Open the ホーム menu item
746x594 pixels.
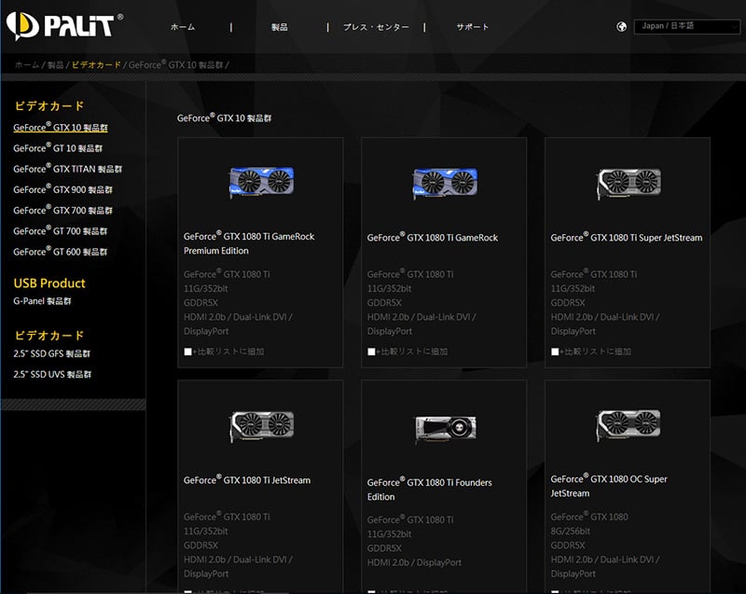[183, 27]
